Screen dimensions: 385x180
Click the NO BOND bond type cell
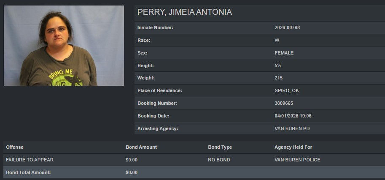[x=218, y=160]
